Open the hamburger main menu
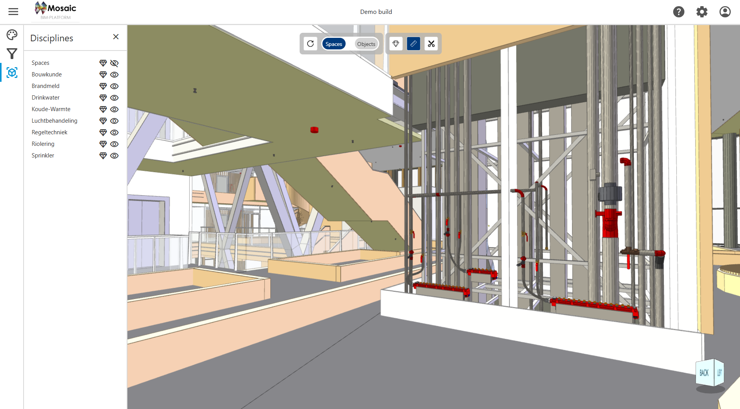 (13, 12)
